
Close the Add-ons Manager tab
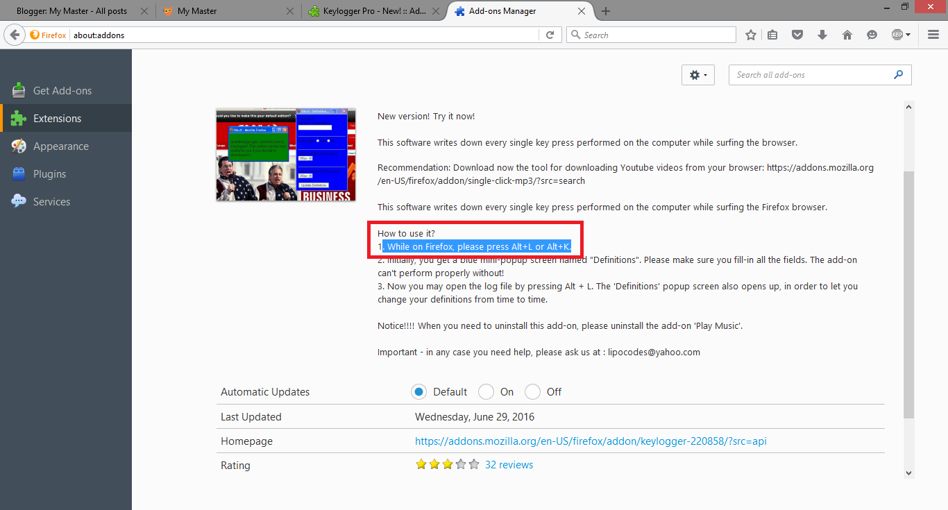click(582, 11)
